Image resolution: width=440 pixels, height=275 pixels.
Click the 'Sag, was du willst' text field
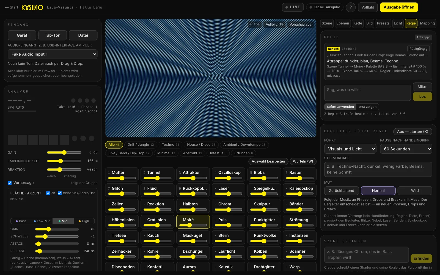point(367,93)
